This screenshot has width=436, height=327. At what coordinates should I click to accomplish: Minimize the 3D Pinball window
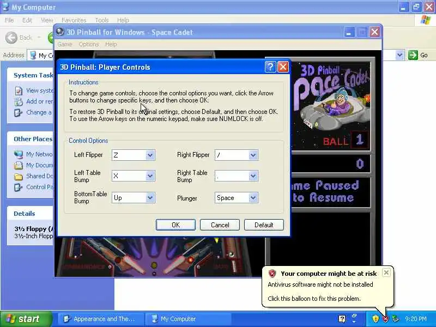pyautogui.click(x=349, y=32)
